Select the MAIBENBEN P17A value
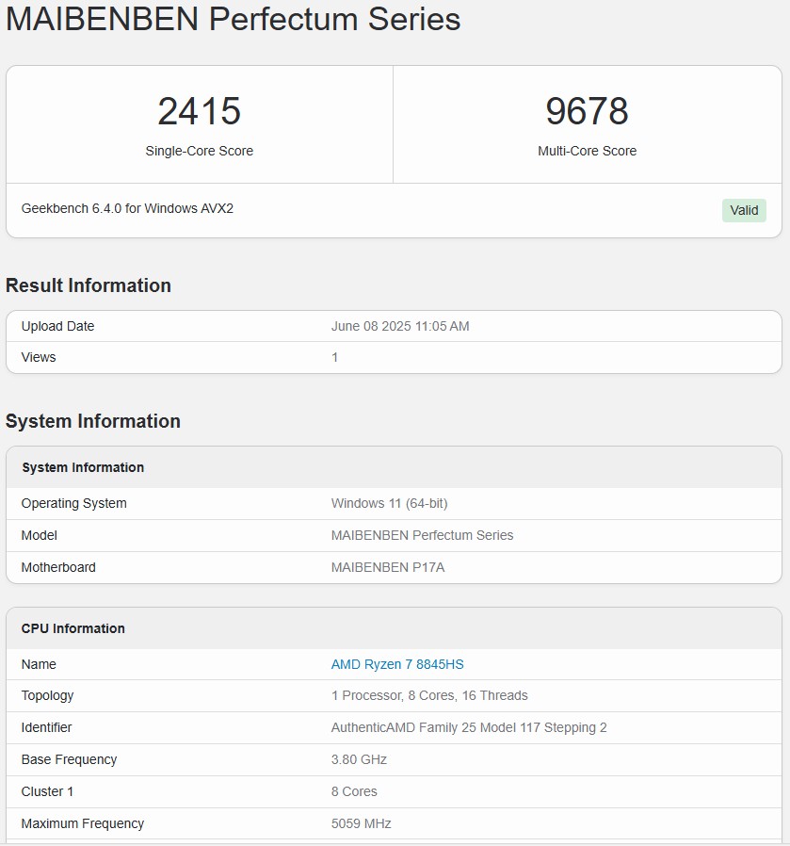The height and width of the screenshot is (846, 790). click(388, 567)
